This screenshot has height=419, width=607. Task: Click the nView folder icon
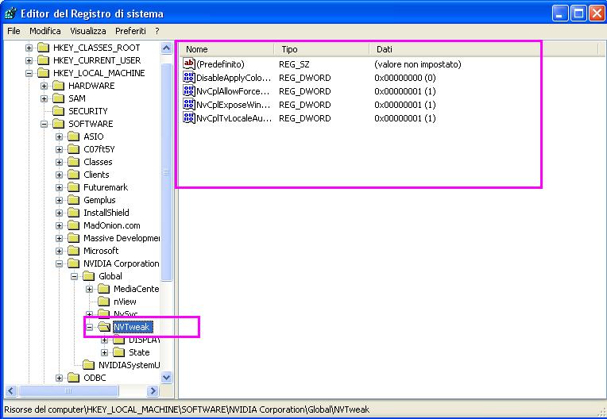pos(104,302)
